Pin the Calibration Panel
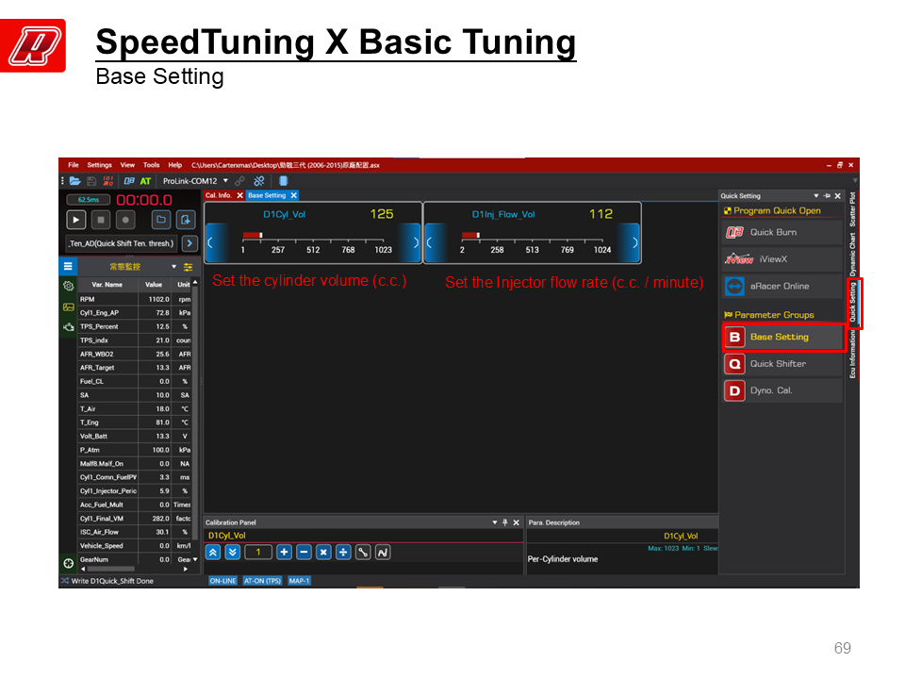Screen dimensions: 905x679 point(505,522)
